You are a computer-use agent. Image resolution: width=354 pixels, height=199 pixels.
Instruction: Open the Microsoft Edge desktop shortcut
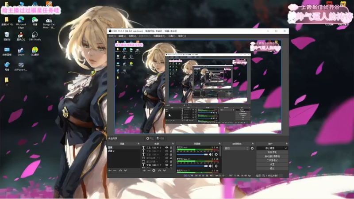click(x=21, y=23)
